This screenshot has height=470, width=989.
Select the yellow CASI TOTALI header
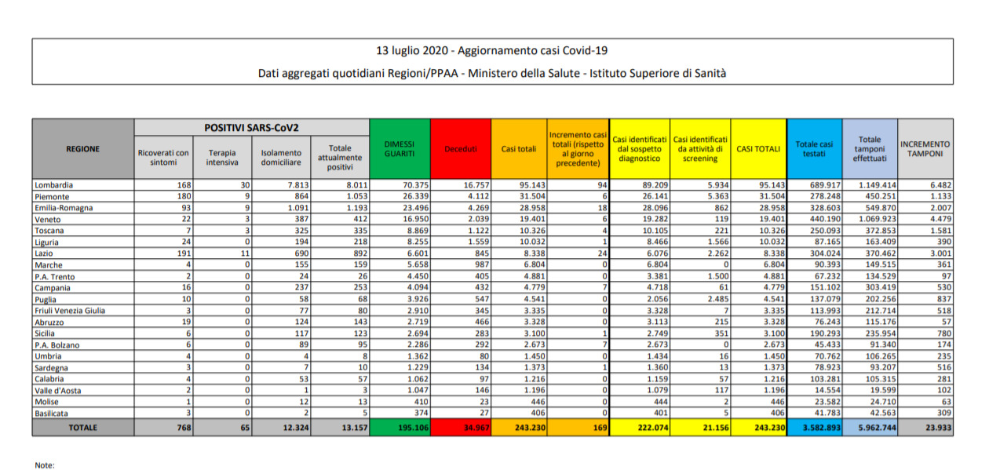pyautogui.click(x=757, y=148)
